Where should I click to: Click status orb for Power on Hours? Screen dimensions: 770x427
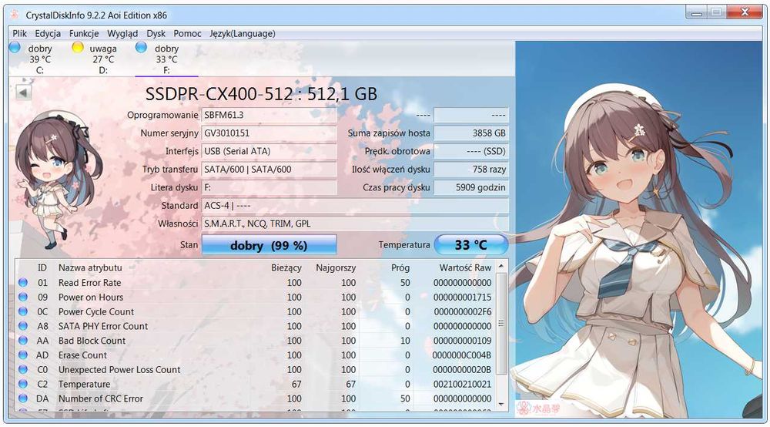coord(22,297)
